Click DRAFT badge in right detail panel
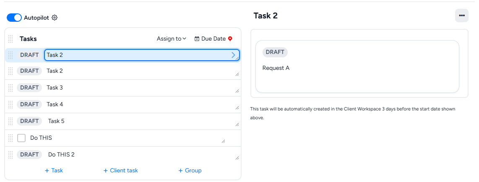The height and width of the screenshot is (182, 479). (x=275, y=52)
